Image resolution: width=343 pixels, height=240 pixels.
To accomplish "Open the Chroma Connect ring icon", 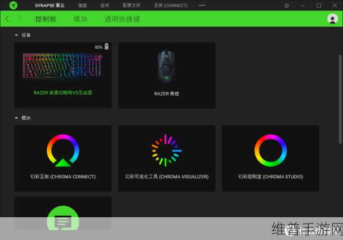I will coord(63,150).
